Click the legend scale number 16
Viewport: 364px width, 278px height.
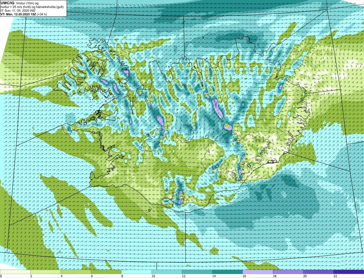point(244,276)
